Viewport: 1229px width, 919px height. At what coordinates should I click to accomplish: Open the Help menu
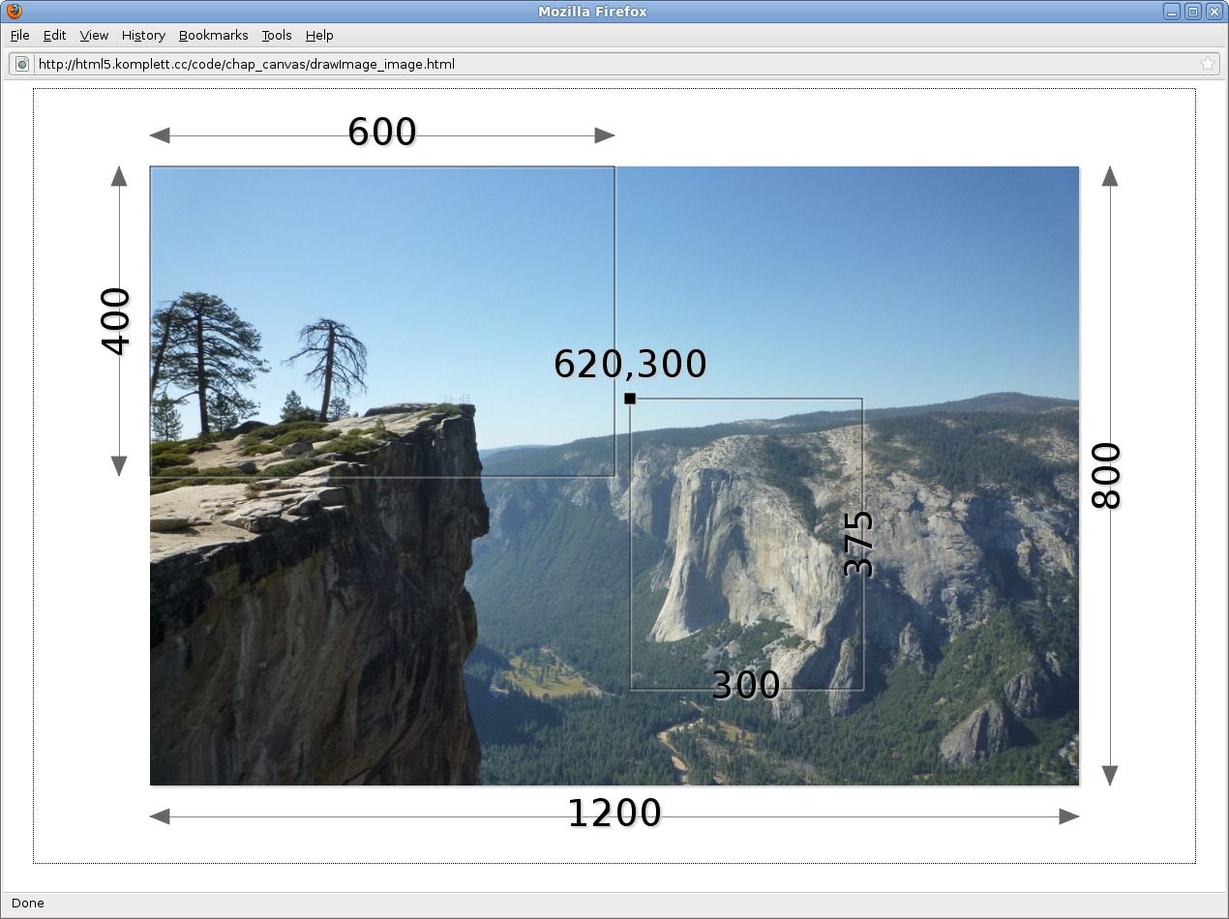319,36
